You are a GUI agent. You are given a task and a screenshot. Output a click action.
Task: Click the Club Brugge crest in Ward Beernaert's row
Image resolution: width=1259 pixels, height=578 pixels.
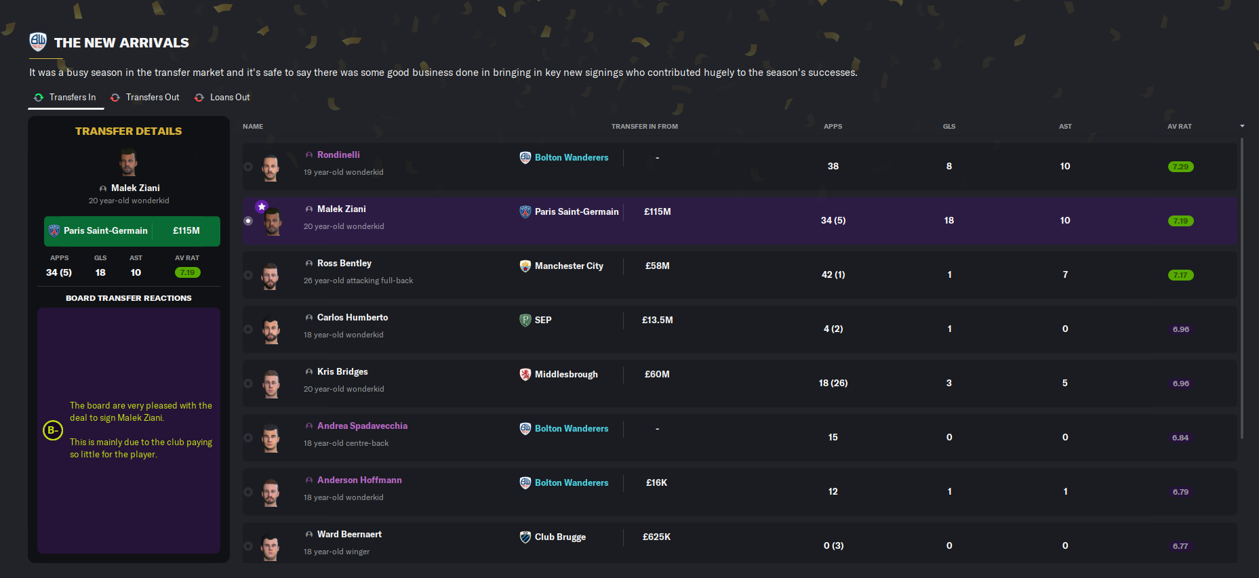click(x=525, y=537)
